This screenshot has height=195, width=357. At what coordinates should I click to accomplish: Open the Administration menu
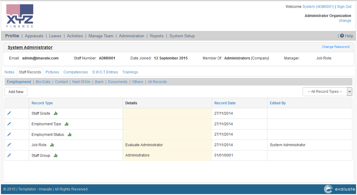tap(131, 36)
